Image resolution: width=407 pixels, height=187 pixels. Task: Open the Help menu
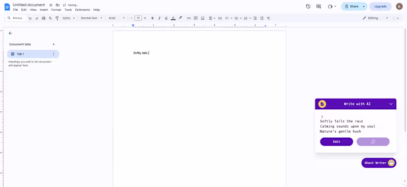(97, 10)
